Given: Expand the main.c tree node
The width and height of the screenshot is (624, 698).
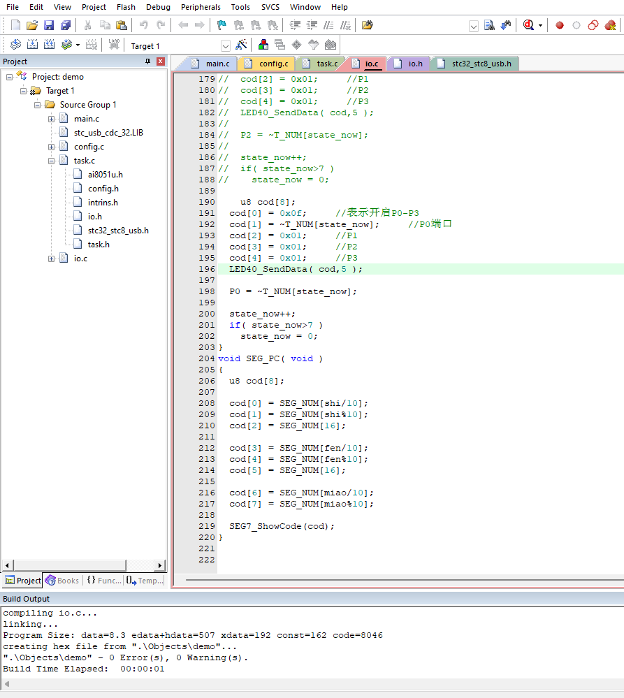Looking at the screenshot, I should (x=52, y=119).
